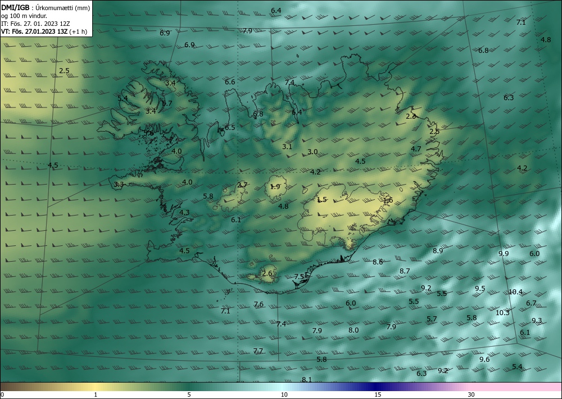The width and height of the screenshot is (562, 399).
Task: Click the pale yellow segment of color scale
Action: pyautogui.click(x=96, y=387)
